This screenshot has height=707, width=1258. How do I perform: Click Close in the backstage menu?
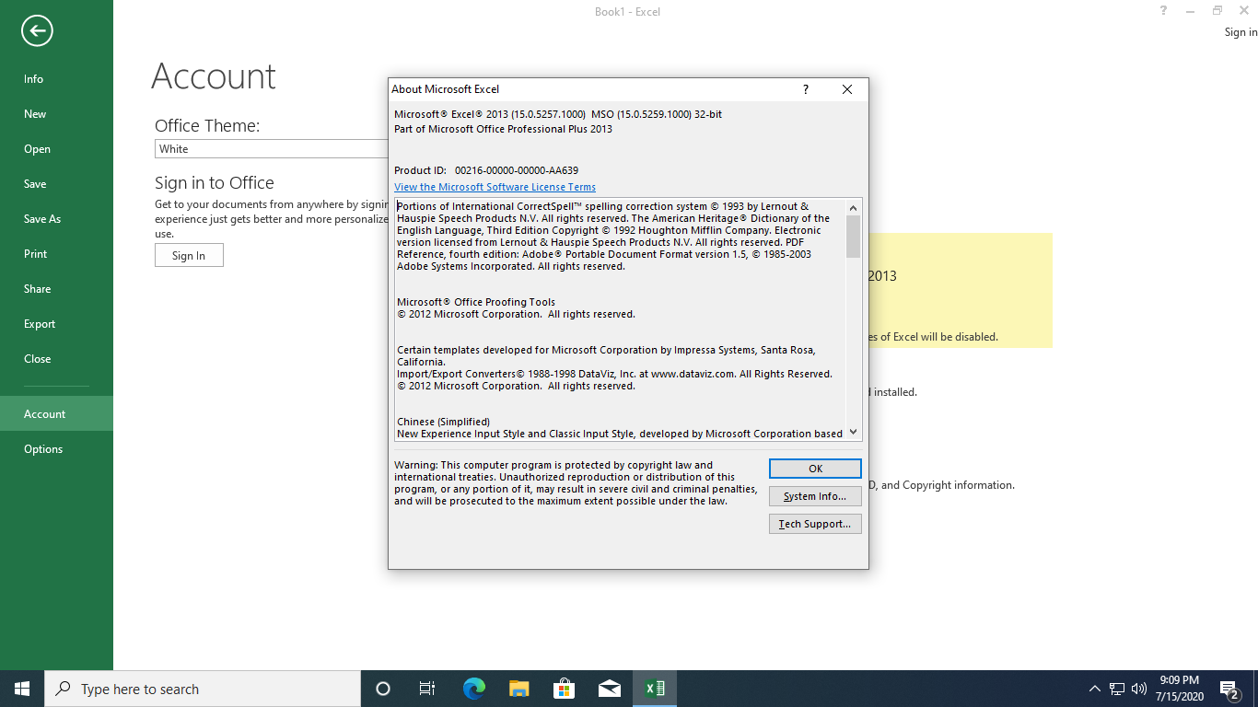[56, 359]
